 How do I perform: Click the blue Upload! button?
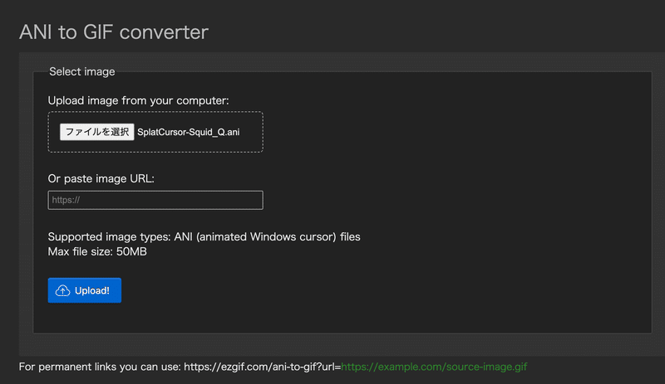tap(85, 290)
